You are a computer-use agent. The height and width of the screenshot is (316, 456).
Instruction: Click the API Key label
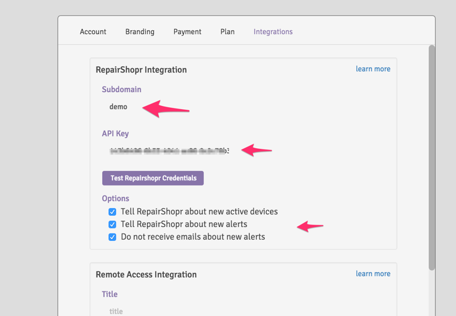[x=115, y=134]
